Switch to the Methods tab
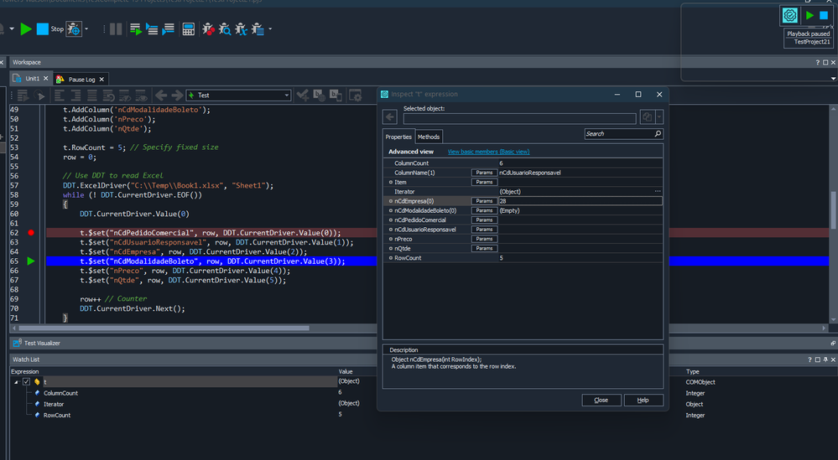 [428, 137]
